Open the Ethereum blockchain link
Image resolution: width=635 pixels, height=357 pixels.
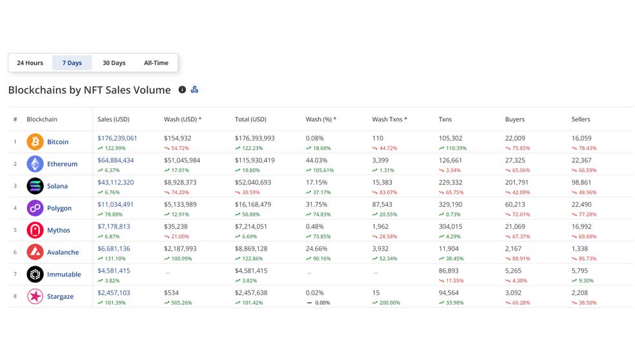62,164
